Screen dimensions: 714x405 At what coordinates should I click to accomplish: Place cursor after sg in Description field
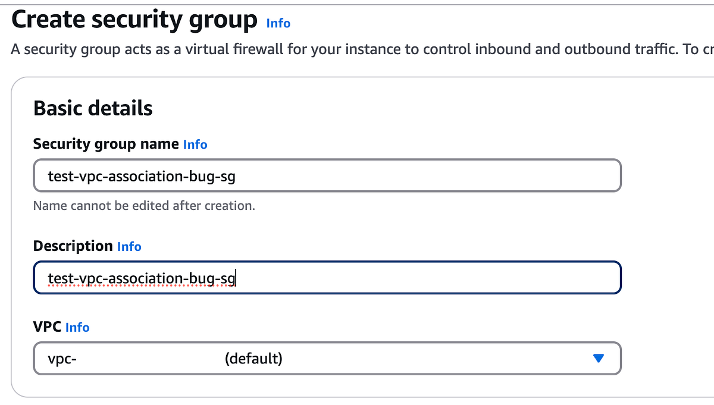[236, 277]
